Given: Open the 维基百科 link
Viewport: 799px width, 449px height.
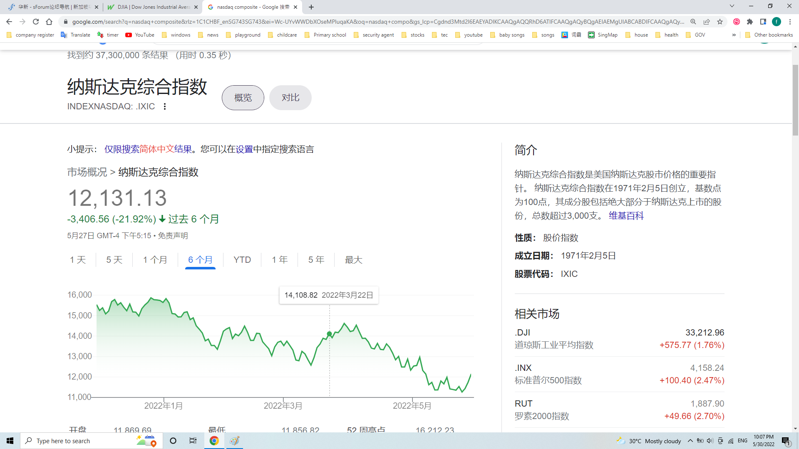Looking at the screenshot, I should pyautogui.click(x=626, y=216).
